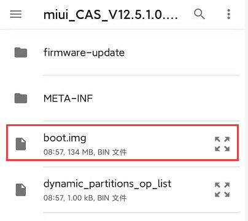The image size is (248, 221).
Task: Click the firmware-update folder icon
Action: pyautogui.click(x=21, y=53)
